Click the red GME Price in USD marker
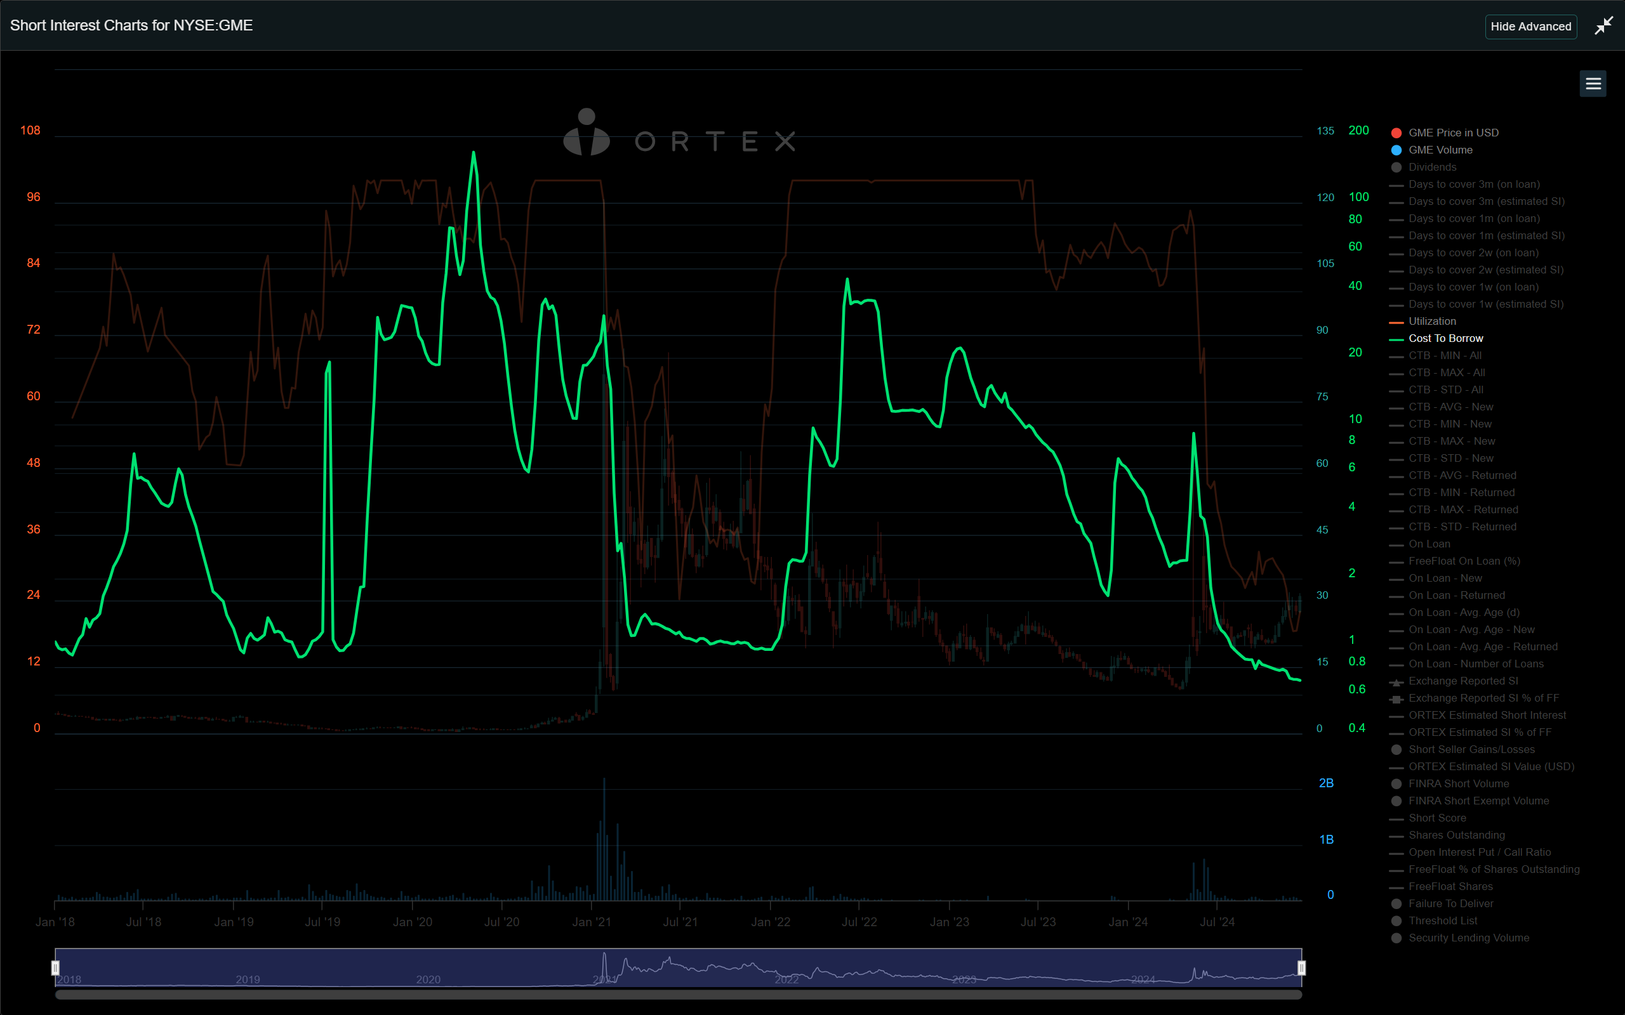 (1396, 132)
